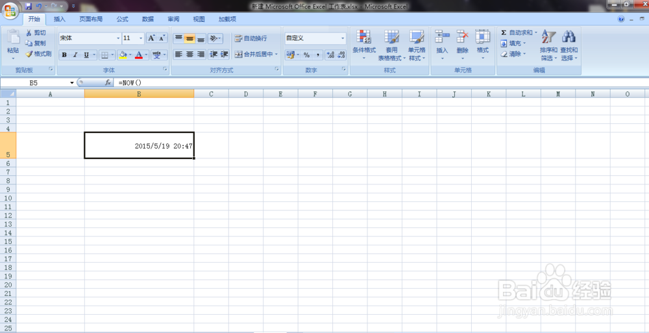Toggle align text right
Screen dimensions: 649x333
(201, 55)
